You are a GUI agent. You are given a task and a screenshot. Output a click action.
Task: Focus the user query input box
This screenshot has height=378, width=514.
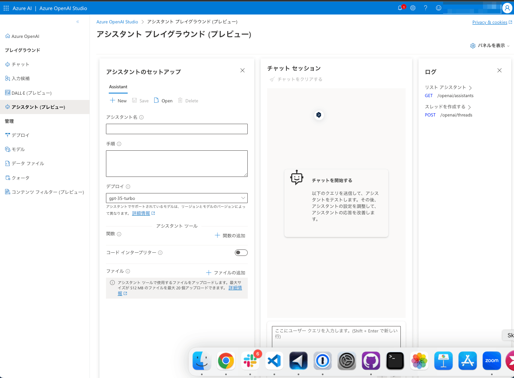pos(336,336)
